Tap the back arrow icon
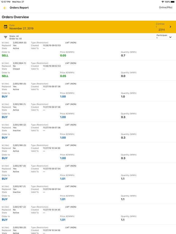Screen dimensions: 176x234 pos(5,8)
